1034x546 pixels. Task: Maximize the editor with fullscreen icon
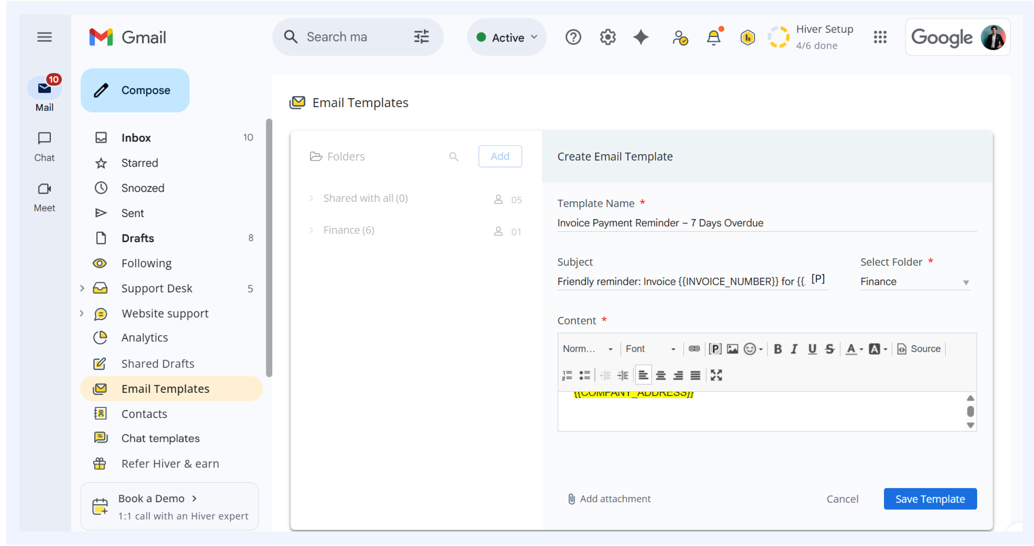coord(717,376)
